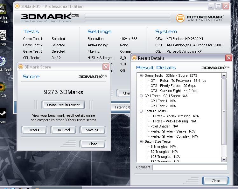Click Close button in Result Details window
The image size is (238, 189).
pyautogui.click(x=216, y=181)
